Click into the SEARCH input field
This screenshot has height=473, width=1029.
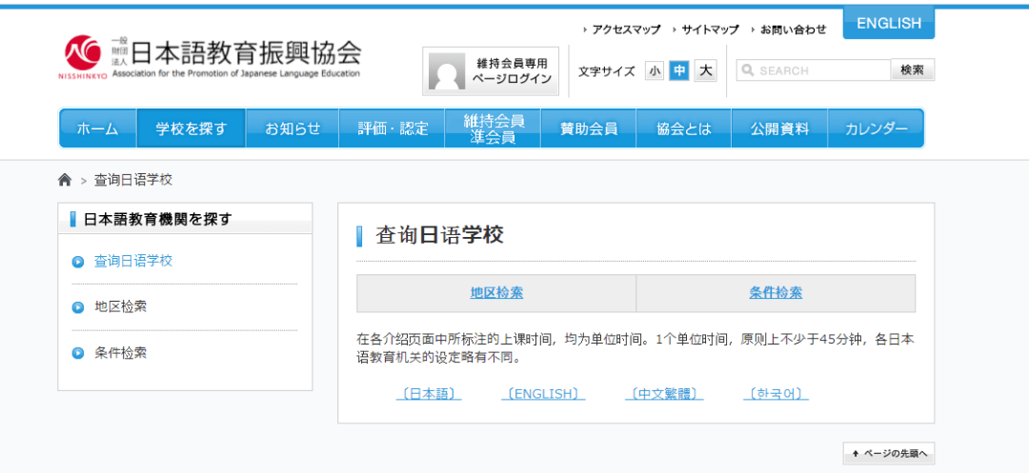(814, 70)
